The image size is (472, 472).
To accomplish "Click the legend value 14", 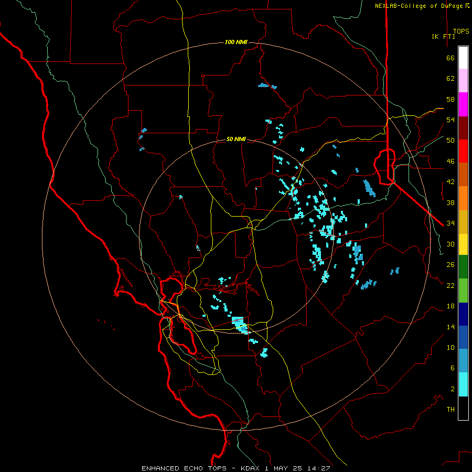I will (450, 327).
